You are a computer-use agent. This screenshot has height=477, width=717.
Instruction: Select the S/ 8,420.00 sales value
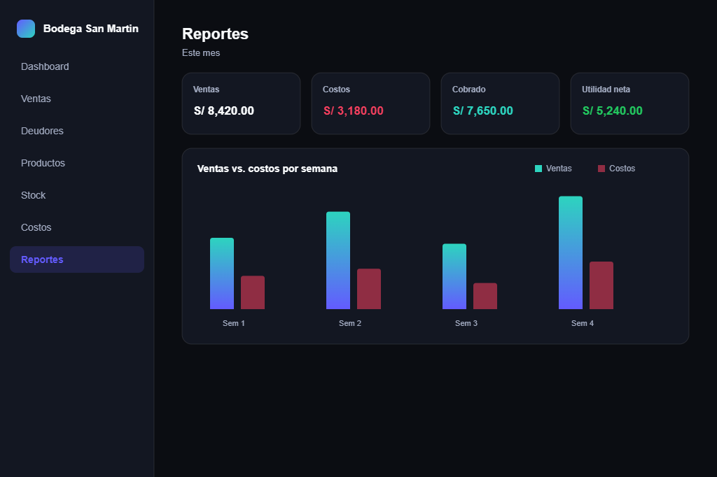(223, 111)
